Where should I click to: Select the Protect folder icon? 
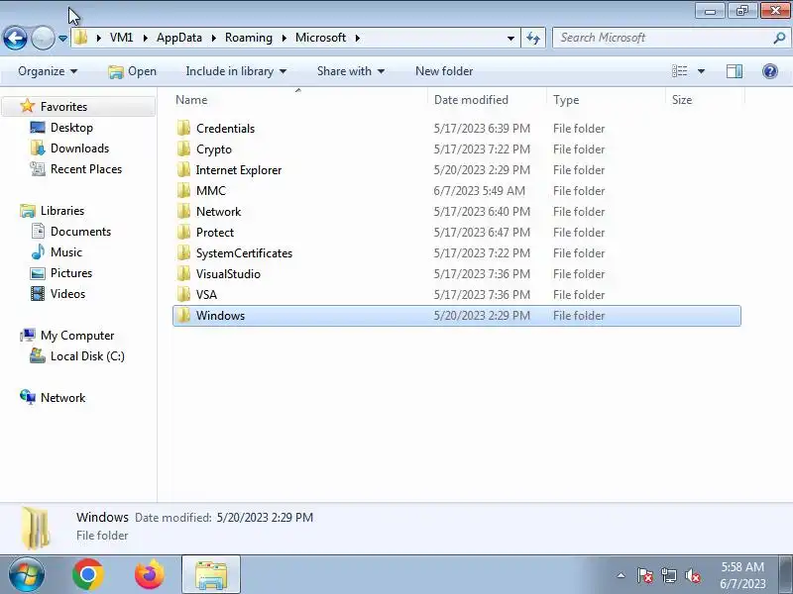point(184,232)
